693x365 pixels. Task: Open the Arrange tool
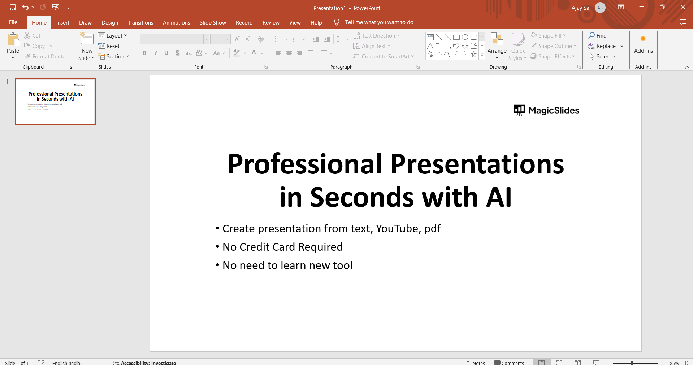[x=497, y=46]
